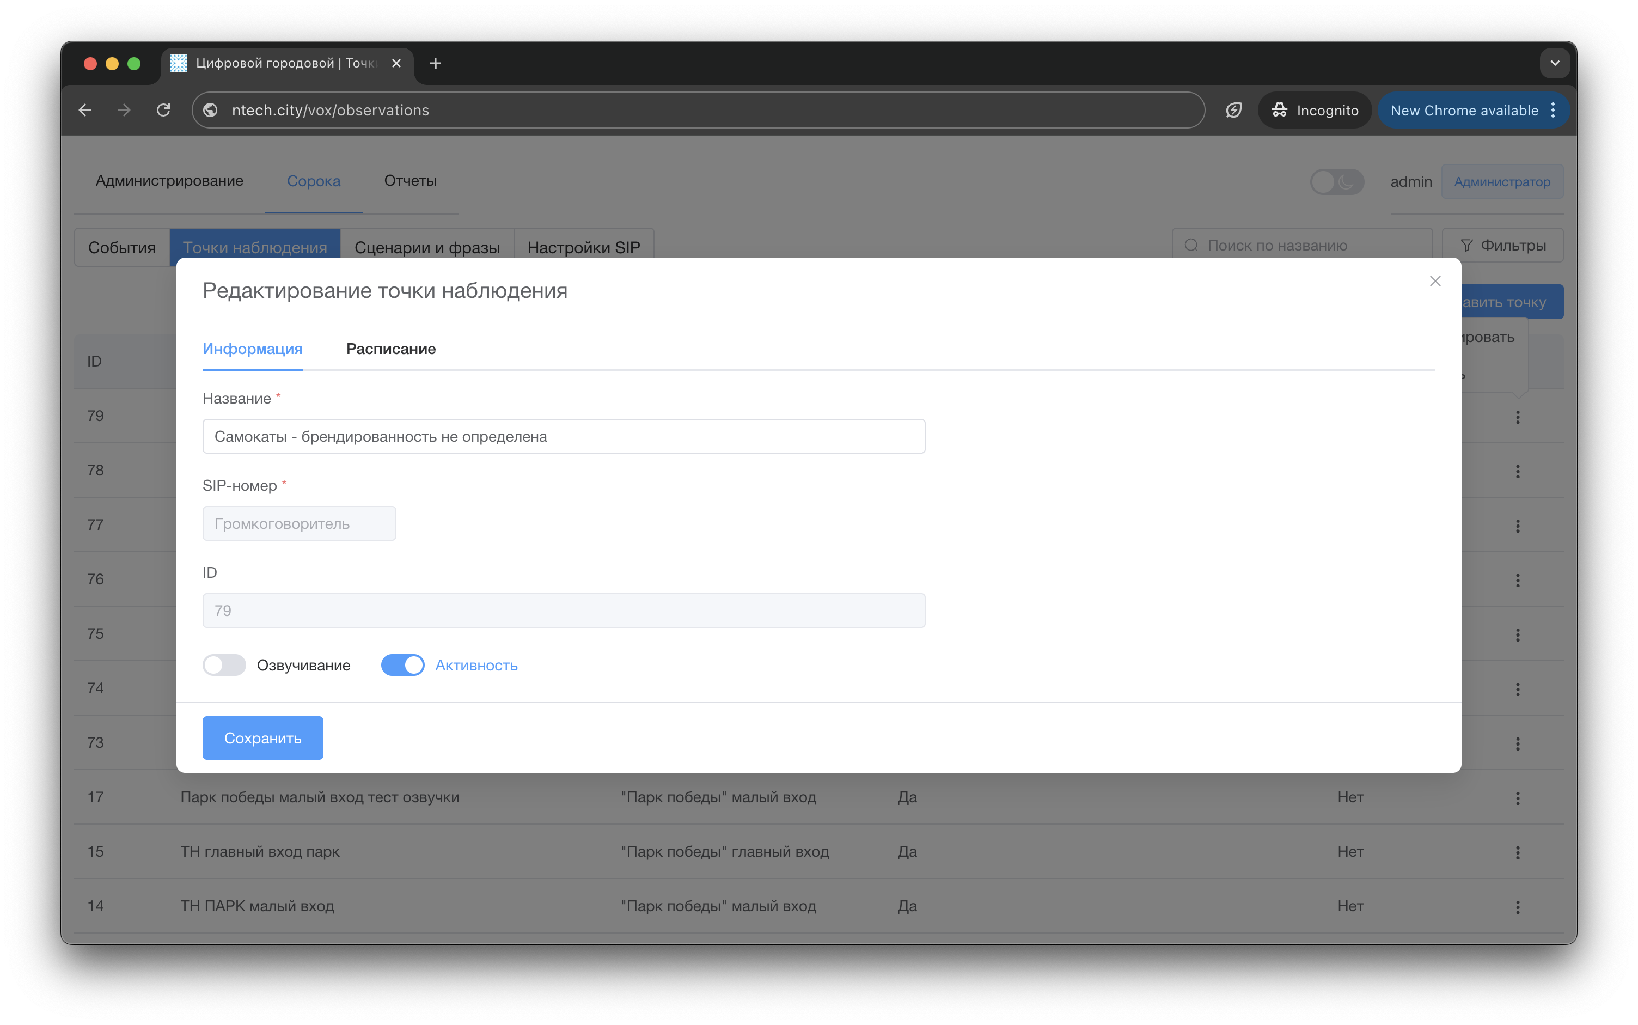
Task: Open the actions menu for row 15
Action: (1517, 852)
